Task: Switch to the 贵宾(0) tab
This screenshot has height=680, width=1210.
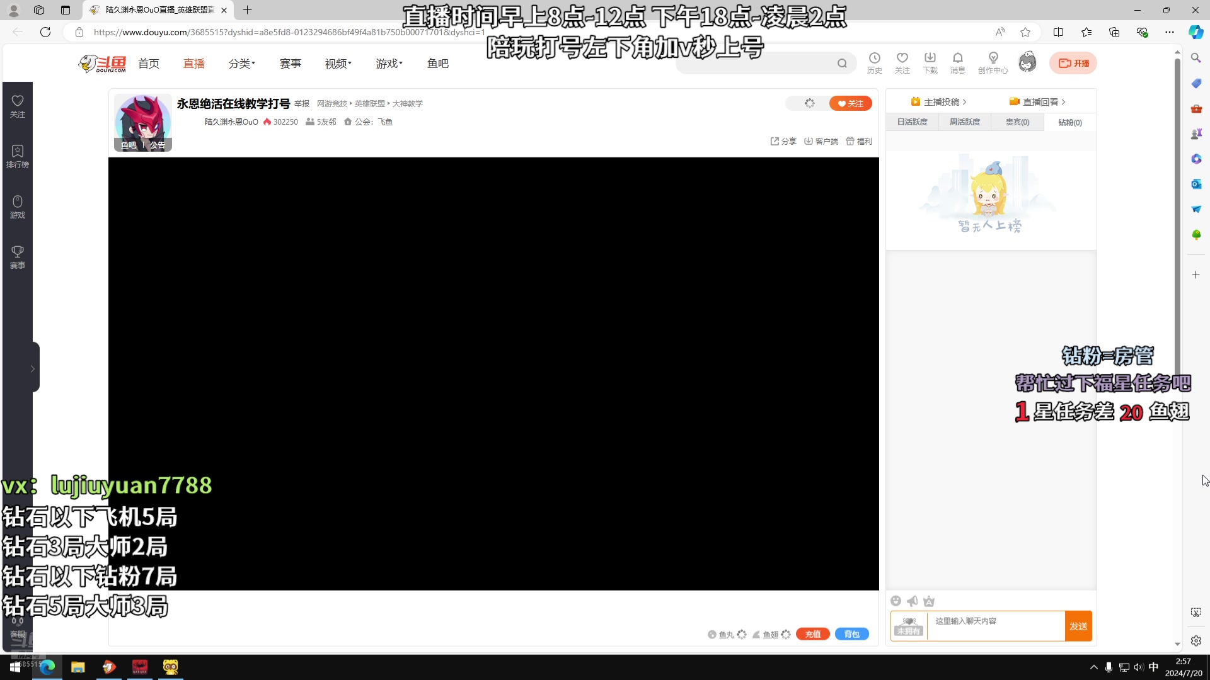Action: [x=1017, y=122]
